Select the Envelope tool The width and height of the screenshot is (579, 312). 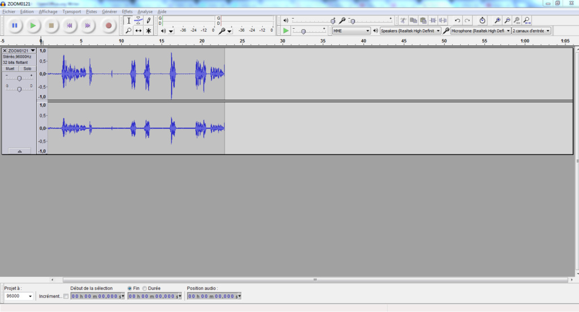[139, 21]
